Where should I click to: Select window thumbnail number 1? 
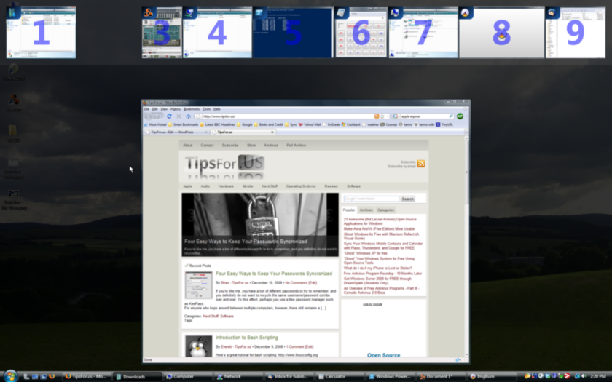coord(41,32)
